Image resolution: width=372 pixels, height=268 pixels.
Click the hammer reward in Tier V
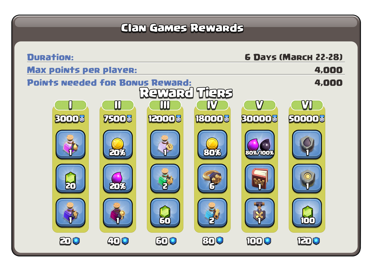click(260, 213)
